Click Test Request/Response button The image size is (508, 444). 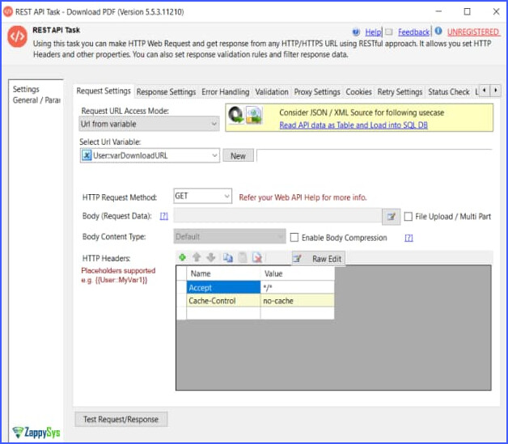121,419
